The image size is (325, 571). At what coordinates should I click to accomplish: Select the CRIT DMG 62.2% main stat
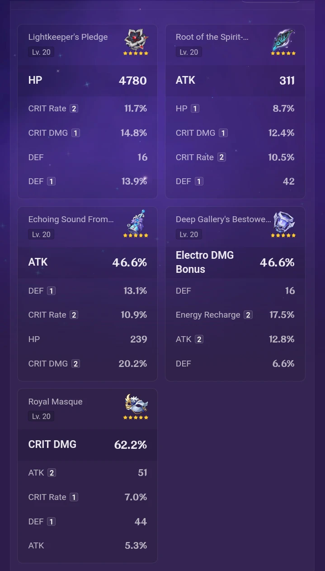[x=87, y=445]
